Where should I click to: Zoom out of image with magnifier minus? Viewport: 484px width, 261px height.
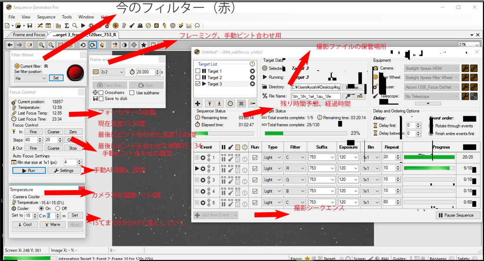(x=51, y=45)
